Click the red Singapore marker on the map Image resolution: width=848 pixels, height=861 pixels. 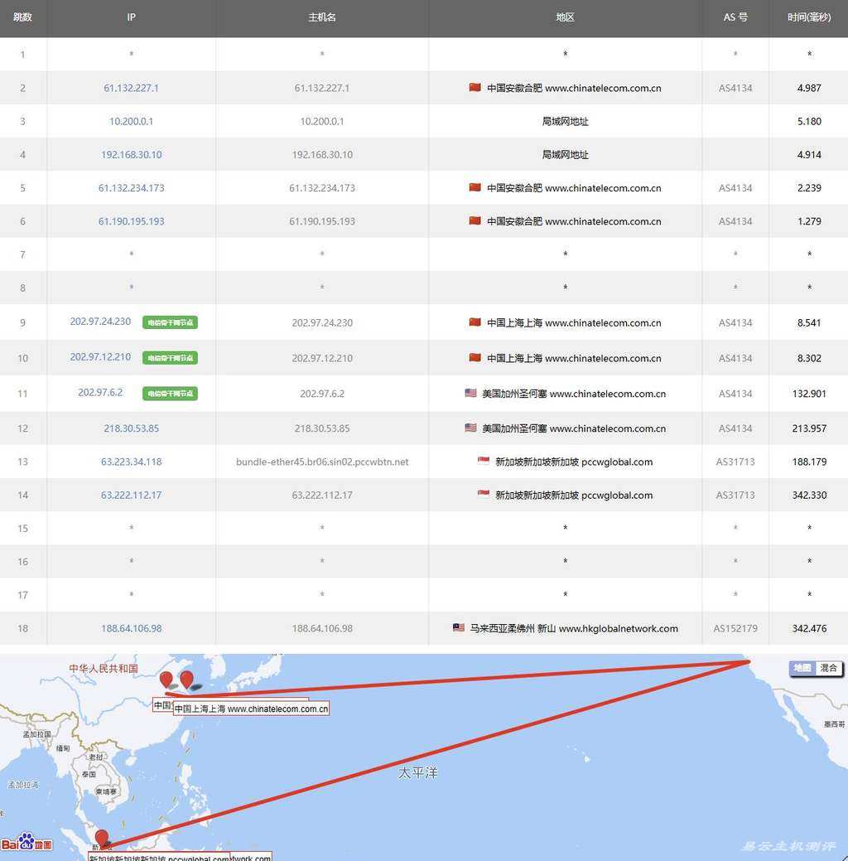[x=102, y=838]
